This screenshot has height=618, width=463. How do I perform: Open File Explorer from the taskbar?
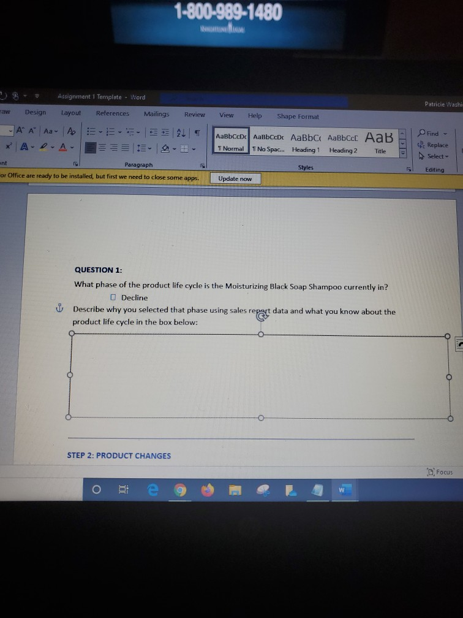tap(235, 490)
